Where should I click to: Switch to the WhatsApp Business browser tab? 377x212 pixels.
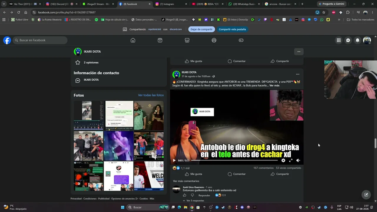point(244,4)
